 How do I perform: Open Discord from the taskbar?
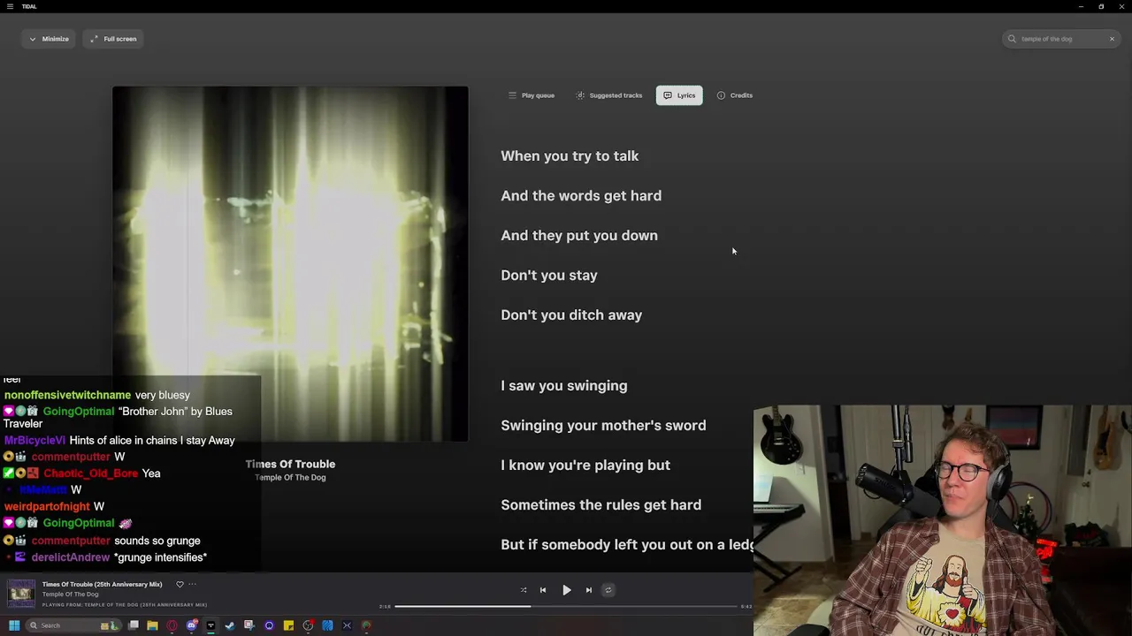pyautogui.click(x=192, y=625)
